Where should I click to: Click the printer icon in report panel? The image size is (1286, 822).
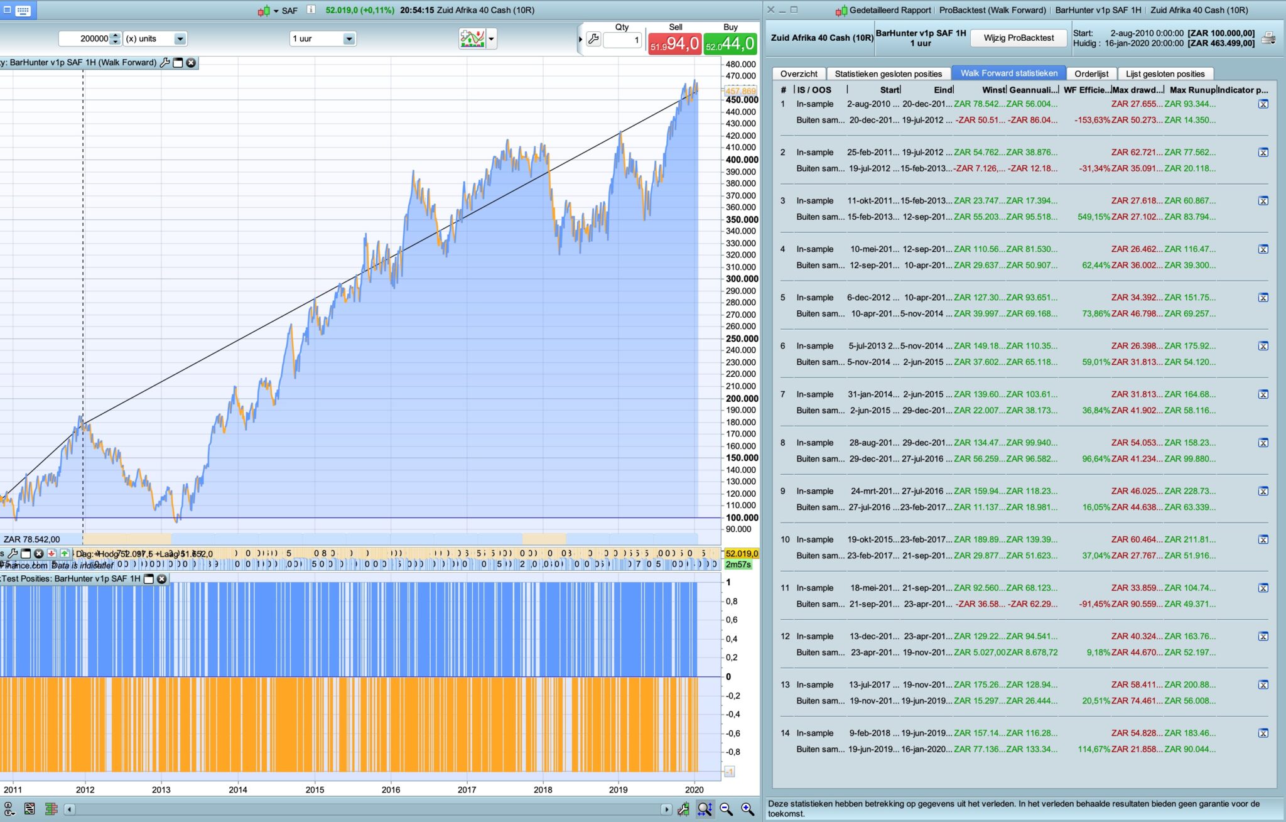(1268, 38)
